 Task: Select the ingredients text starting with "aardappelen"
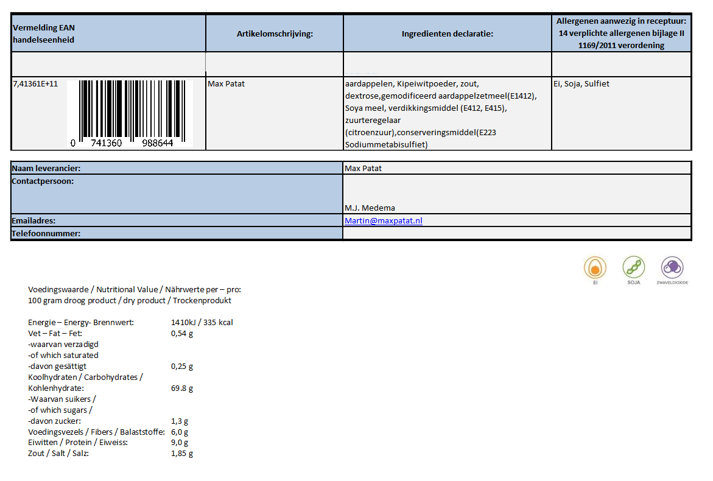441,114
